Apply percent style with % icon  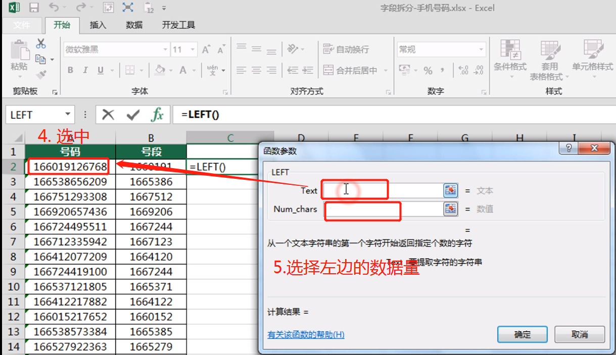coord(428,70)
